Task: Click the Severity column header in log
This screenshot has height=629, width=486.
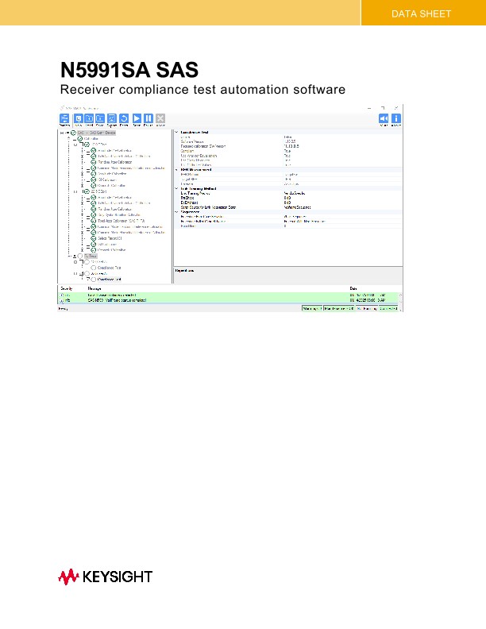Action: pos(66,288)
